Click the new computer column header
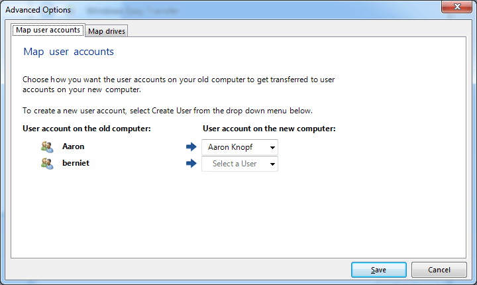Screen dimensions: 477x285 click(269, 129)
